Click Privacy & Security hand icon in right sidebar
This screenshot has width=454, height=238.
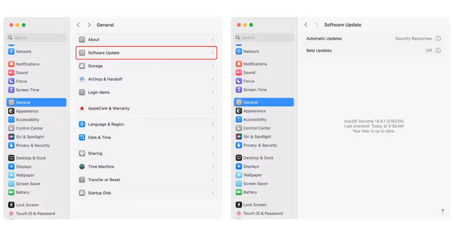(x=239, y=145)
